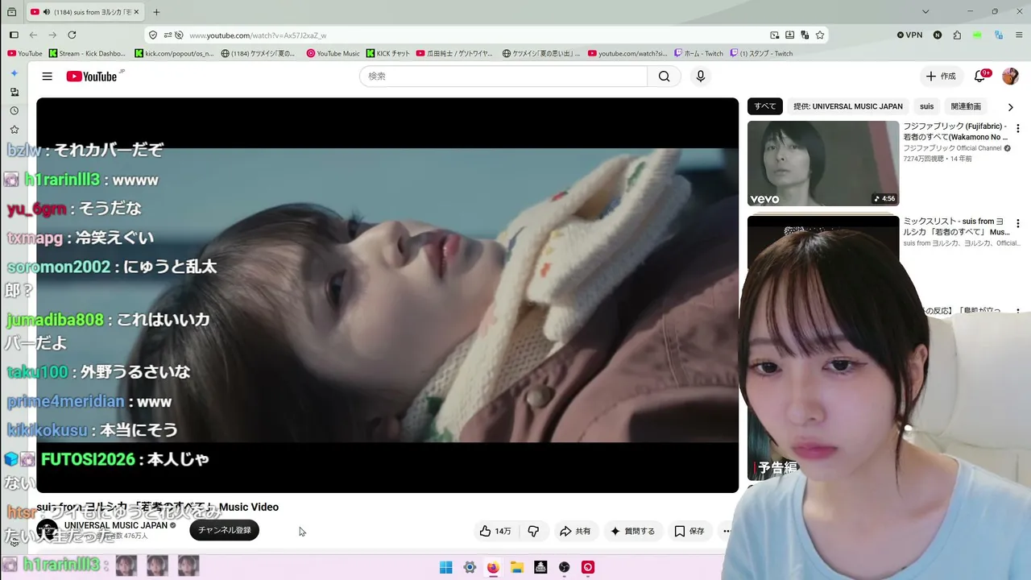Go forward with the browser forward arrow
1031x580 pixels.
52,35
